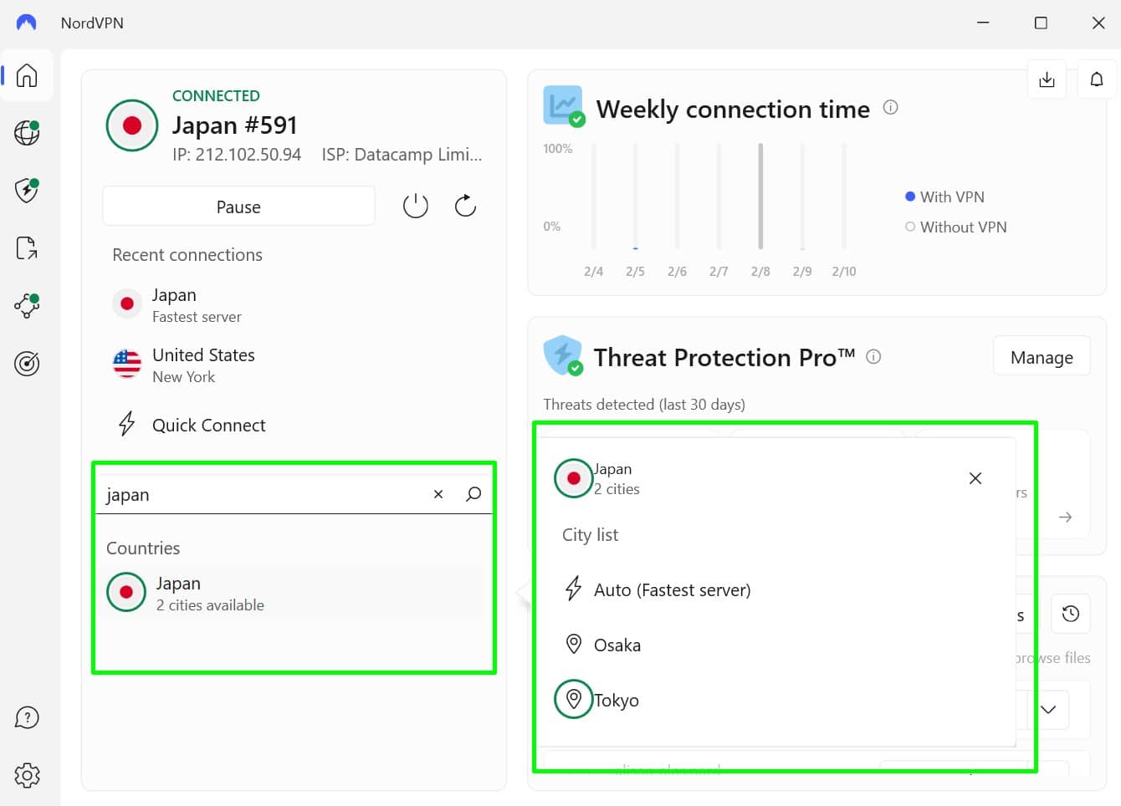The width and height of the screenshot is (1121, 806).
Task: Open the notifications bell
Action: coord(1097,79)
